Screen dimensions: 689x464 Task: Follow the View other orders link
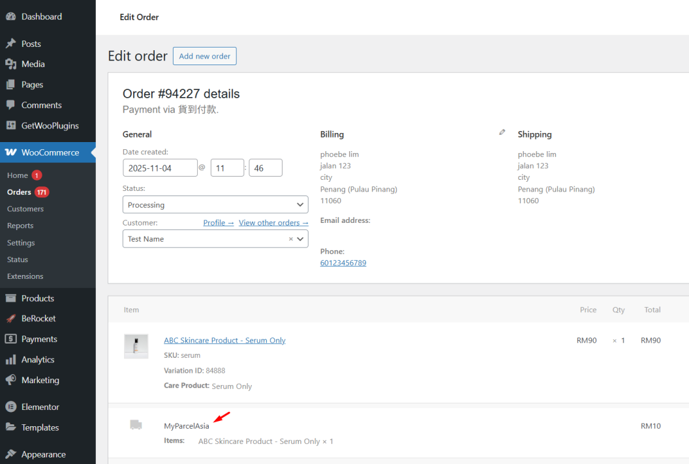[273, 223]
